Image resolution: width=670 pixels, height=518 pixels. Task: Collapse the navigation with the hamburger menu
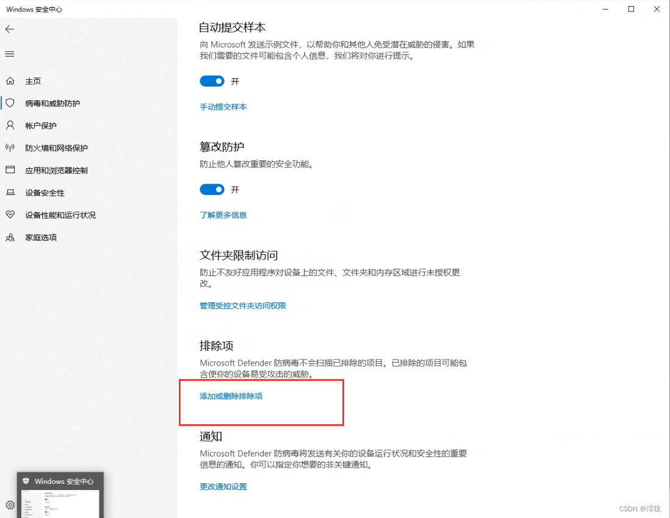click(9, 54)
